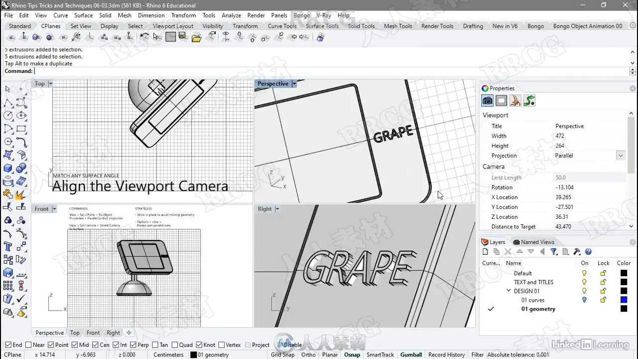Image resolution: width=638 pixels, height=359 pixels.
Task: Open the folder icon in CPlanes toolbar
Action: coord(196,37)
